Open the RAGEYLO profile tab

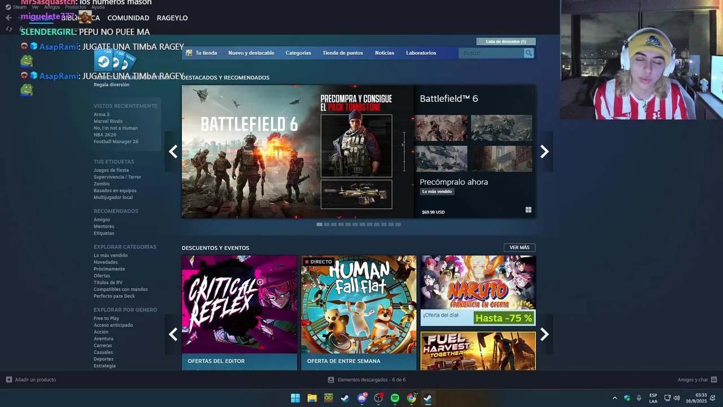click(x=172, y=18)
